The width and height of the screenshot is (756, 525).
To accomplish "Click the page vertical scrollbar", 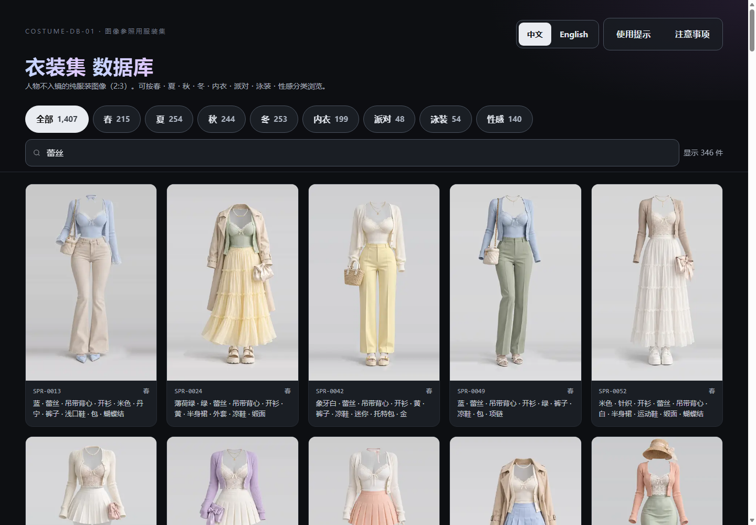I will pos(752,262).
